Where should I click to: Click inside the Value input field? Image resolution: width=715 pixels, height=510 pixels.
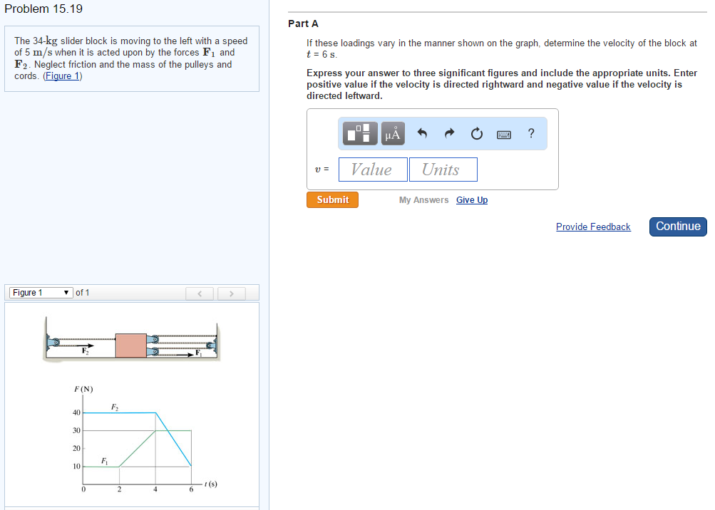[372, 169]
